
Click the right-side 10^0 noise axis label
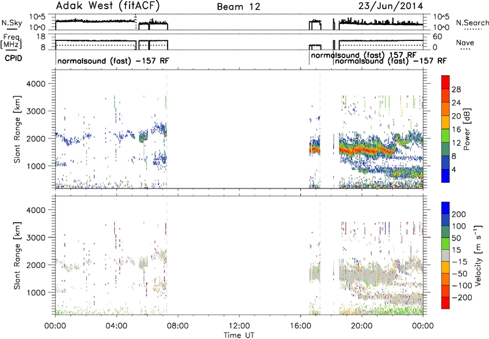pyautogui.click(x=441, y=28)
